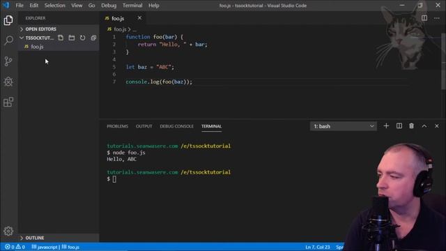Open the Terminal menu

[x=132, y=6]
